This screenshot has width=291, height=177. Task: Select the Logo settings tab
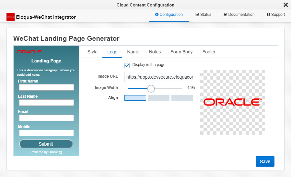112,52
